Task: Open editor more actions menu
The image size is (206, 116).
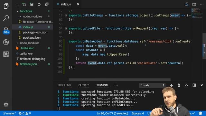Action: (202, 4)
